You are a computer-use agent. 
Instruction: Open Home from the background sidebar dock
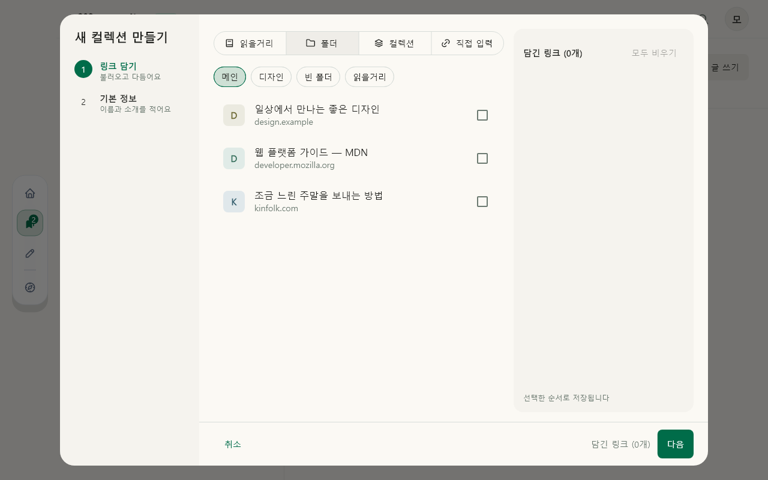(30, 193)
